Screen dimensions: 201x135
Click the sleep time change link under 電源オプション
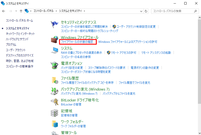[86, 72]
